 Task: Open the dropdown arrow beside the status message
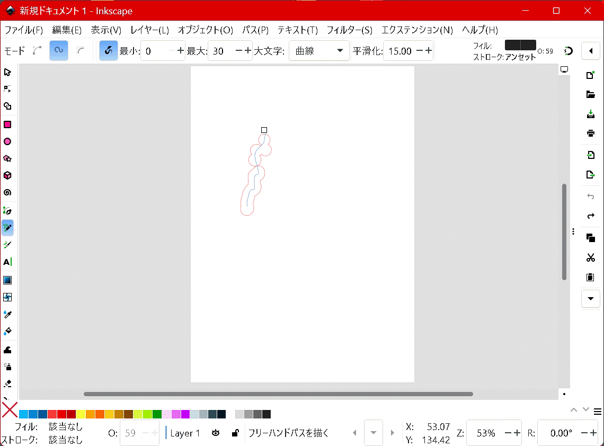coord(374,433)
